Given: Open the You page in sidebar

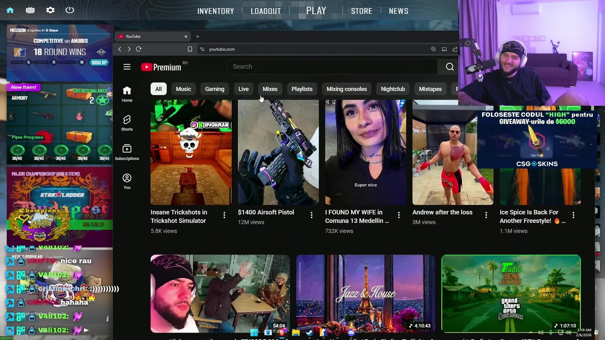Looking at the screenshot, I should [127, 181].
